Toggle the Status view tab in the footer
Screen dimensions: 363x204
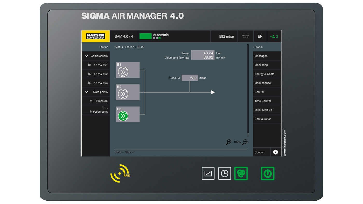(x=124, y=152)
